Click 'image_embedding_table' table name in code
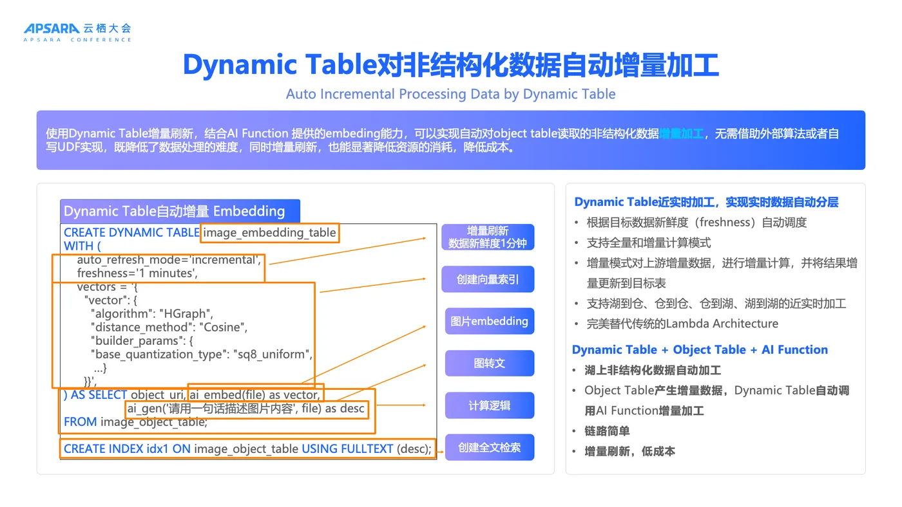Screen dimensions: 902x507 269,232
